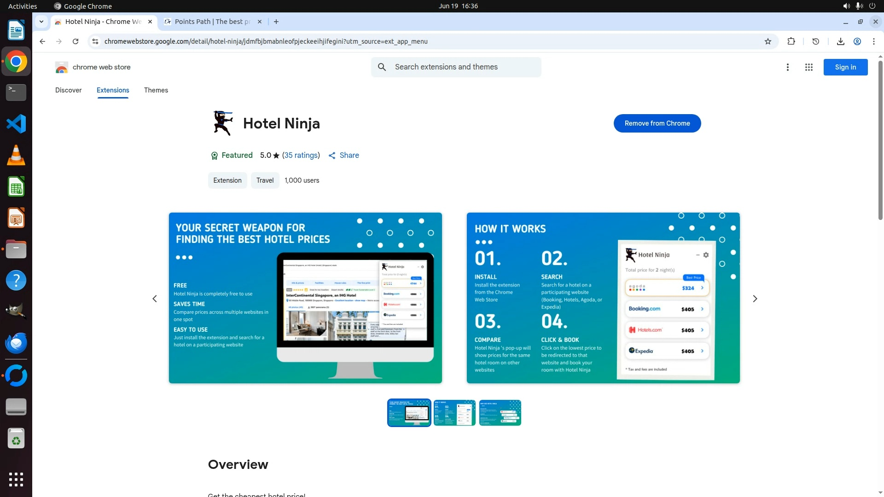Click Remove from Chrome button

(657, 123)
